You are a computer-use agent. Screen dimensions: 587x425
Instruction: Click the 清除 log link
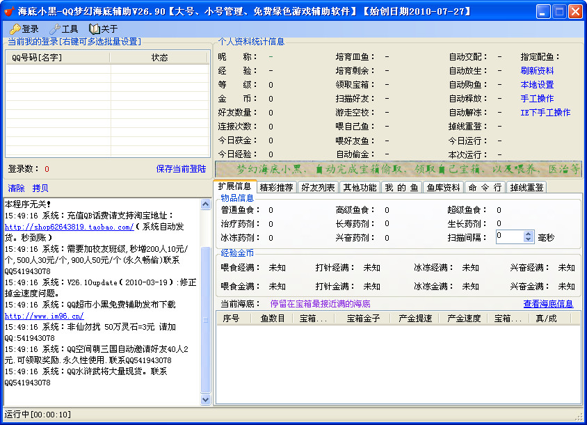click(x=16, y=188)
